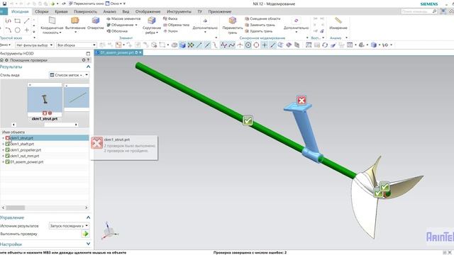Open the Вся сборка scope dropdown
Image resolution: width=454 pixels, height=255 pixels.
(76, 45)
